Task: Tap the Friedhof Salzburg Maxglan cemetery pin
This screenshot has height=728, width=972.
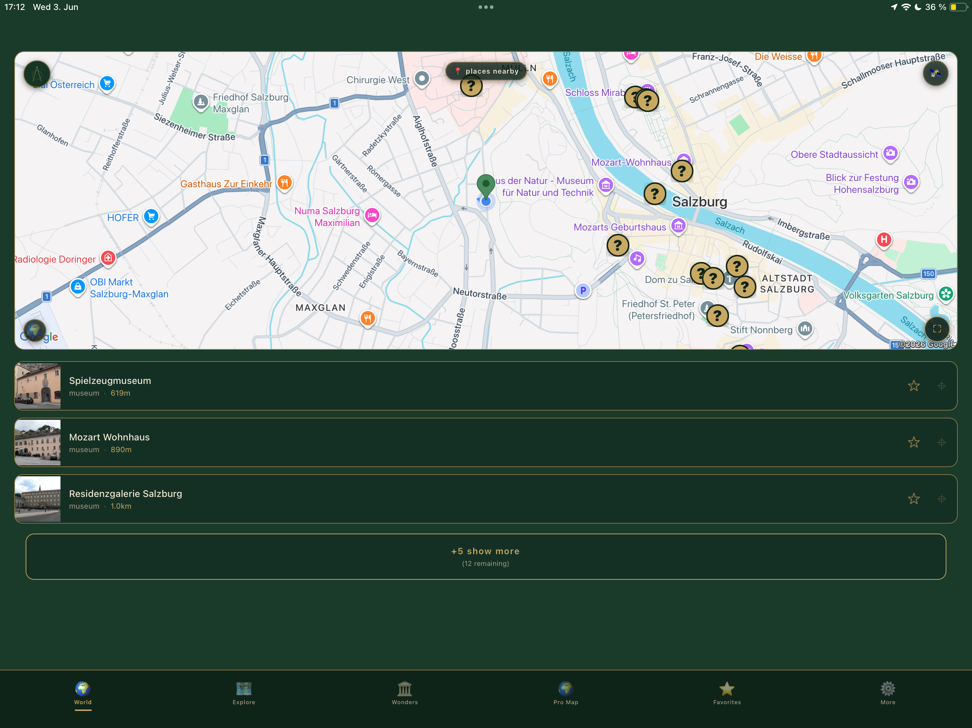Action: (x=201, y=102)
